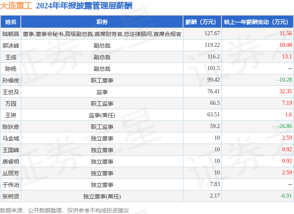This screenshot has height=214, width=294.
Task: Click change 2.59 in 丛丽芳's row
Action: pos(287,173)
